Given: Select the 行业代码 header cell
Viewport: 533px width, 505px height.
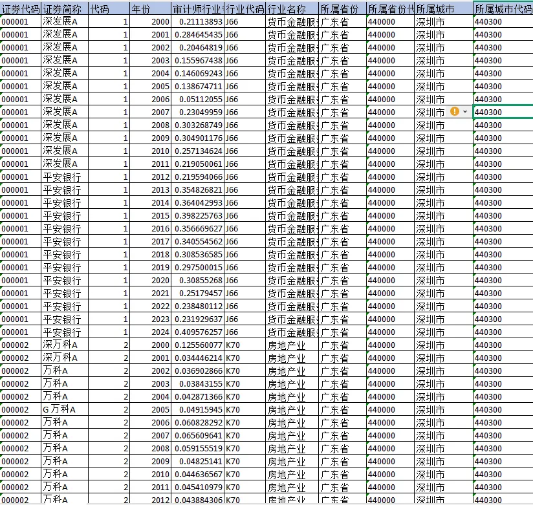Looking at the screenshot, I should (x=245, y=9).
